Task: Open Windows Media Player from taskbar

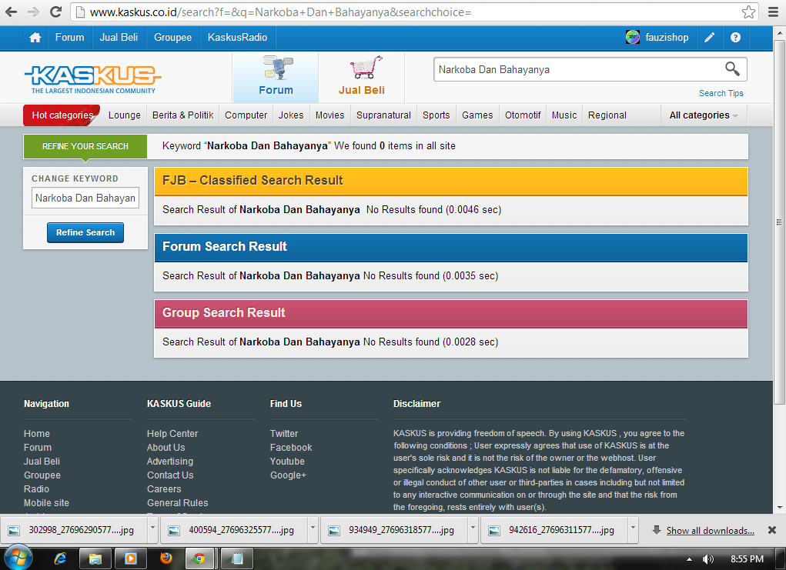Action: pyautogui.click(x=130, y=558)
